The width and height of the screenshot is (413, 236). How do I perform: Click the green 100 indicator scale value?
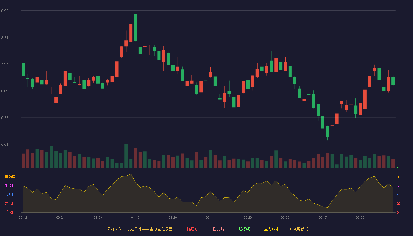(x=399, y=168)
